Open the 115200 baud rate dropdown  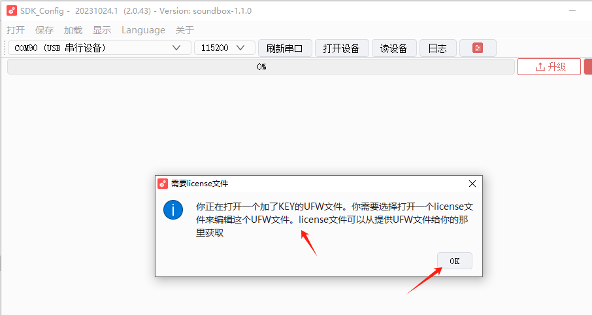225,48
